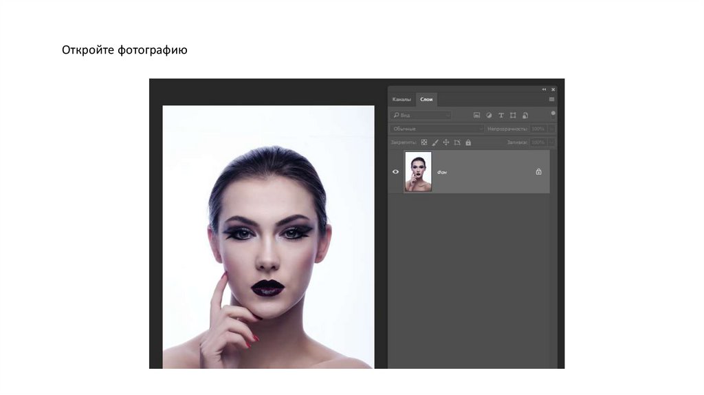This screenshot has width=704, height=395.
Task: Expand the Непрозрачность slider arrow
Action: click(x=552, y=129)
